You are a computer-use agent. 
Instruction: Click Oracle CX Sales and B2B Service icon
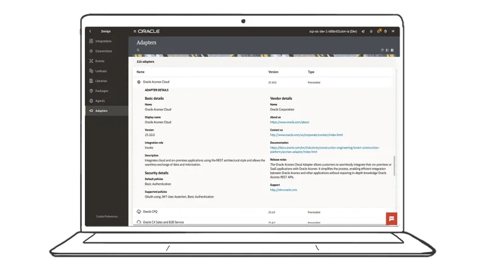point(139,222)
